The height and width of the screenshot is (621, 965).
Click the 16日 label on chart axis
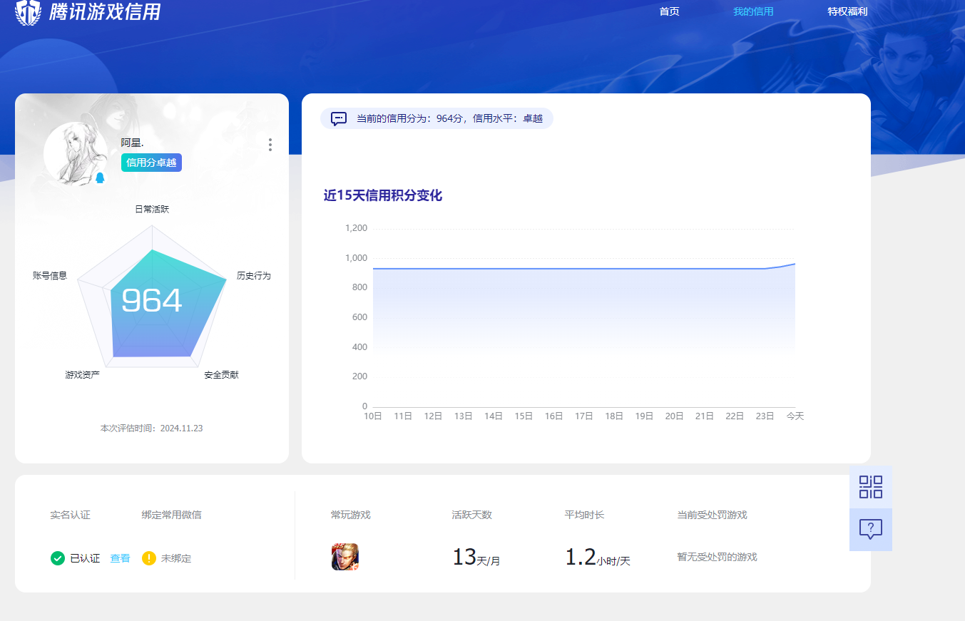553,416
